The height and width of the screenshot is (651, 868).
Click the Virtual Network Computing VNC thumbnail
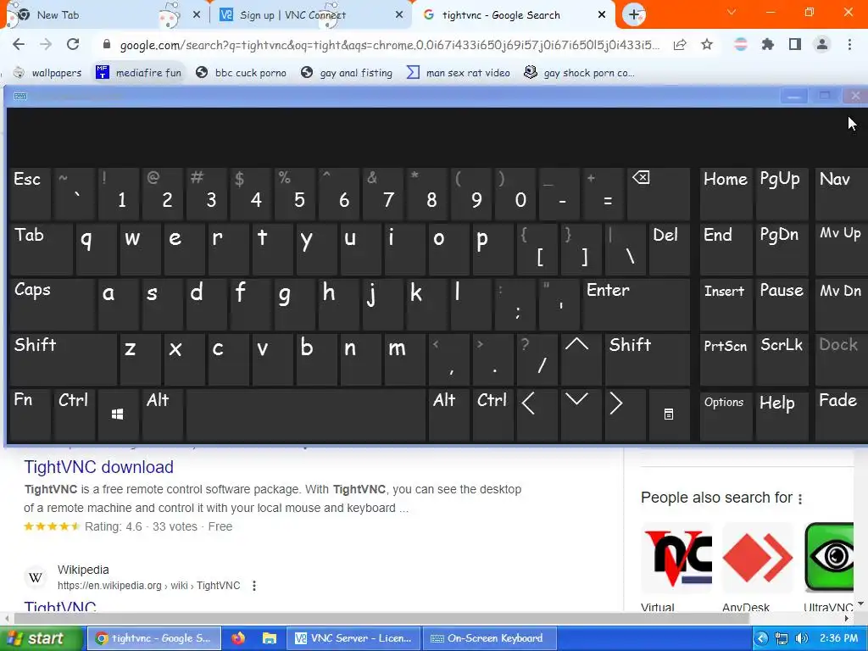pyautogui.click(x=676, y=558)
